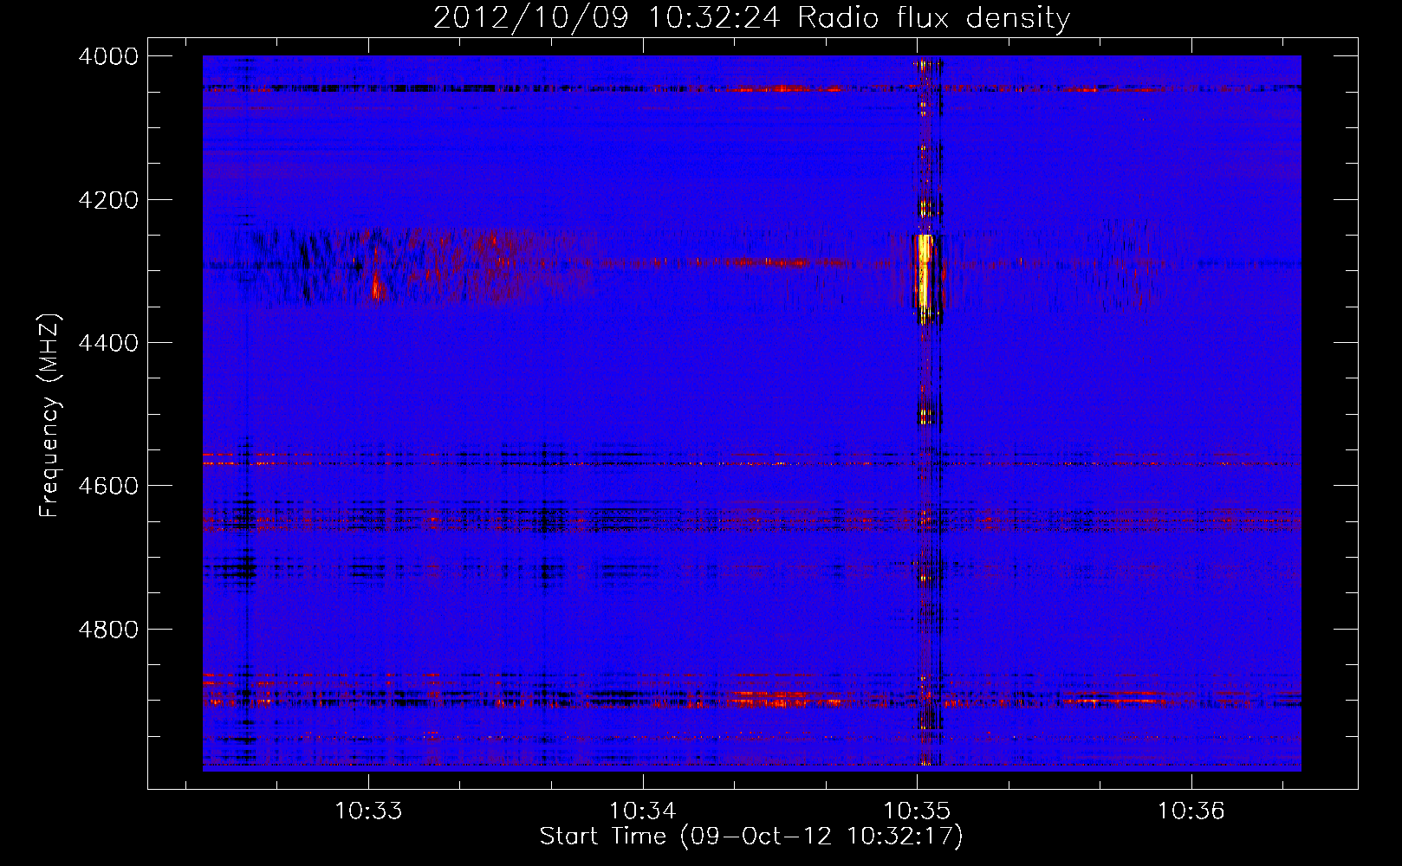
Task: Click the "Start Time (09-Oct-12 10:32:17)" axis label
Action: [x=751, y=837]
